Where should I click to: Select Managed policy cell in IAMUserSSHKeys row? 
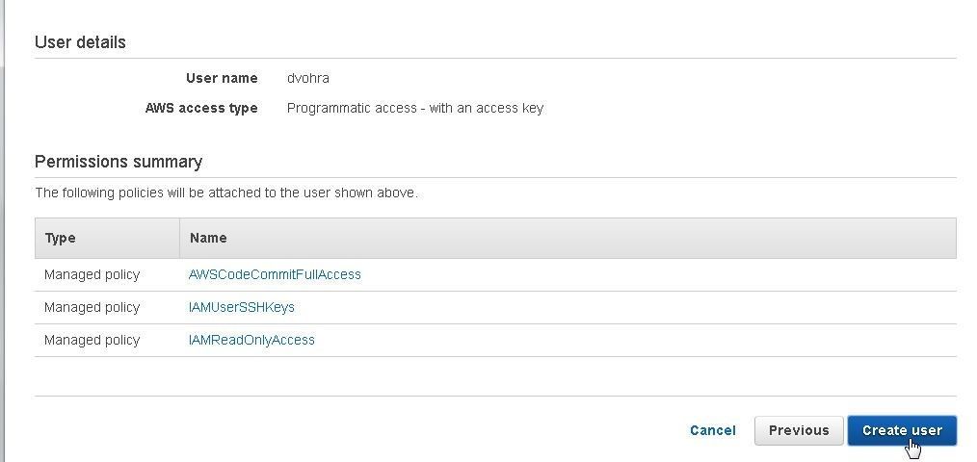pyautogui.click(x=92, y=308)
